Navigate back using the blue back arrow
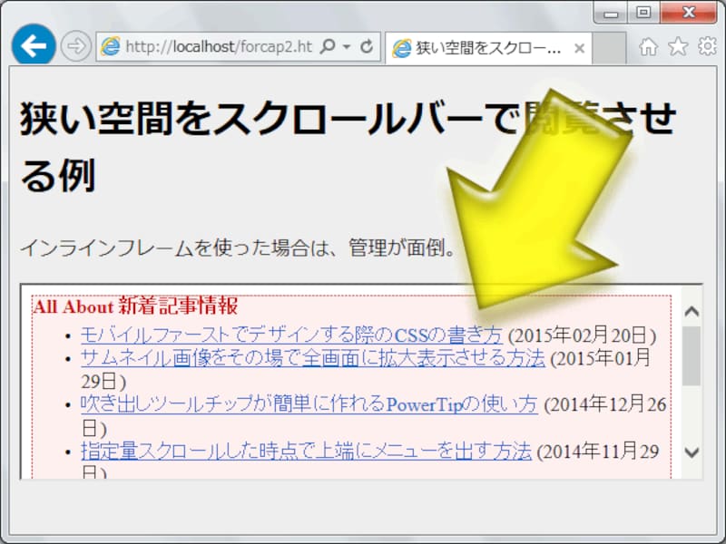Viewport: 726px width, 544px height. pos(34,45)
